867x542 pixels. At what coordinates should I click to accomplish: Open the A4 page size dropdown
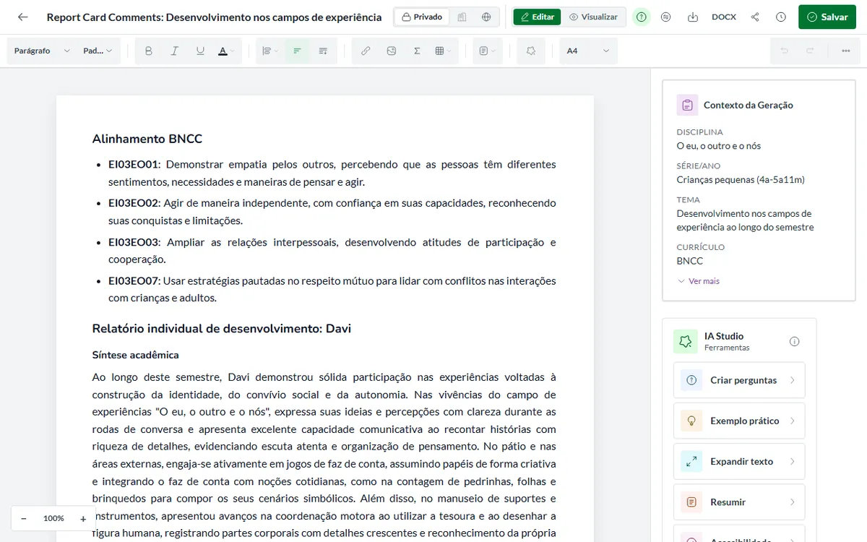(x=589, y=51)
